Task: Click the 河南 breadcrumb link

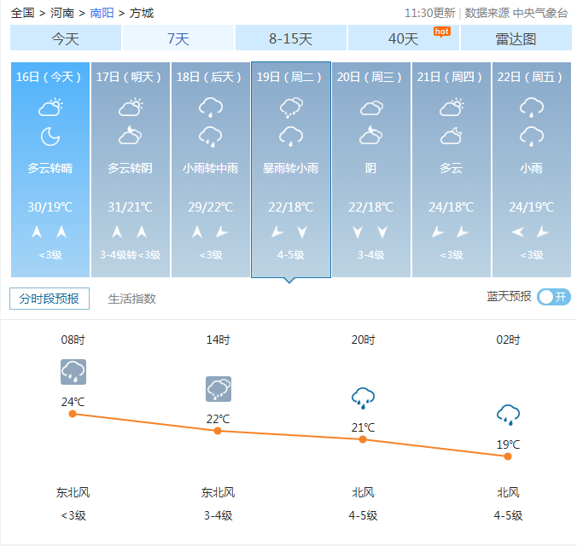Action: pos(61,13)
